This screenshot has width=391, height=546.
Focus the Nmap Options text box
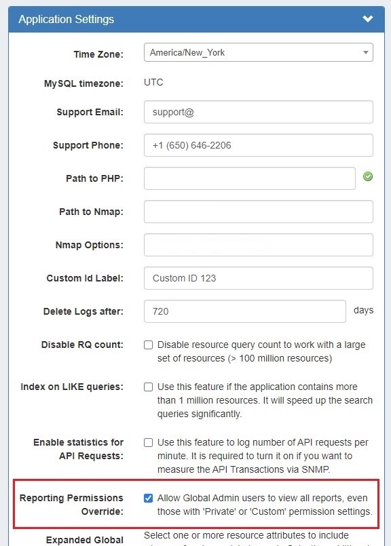[258, 245]
